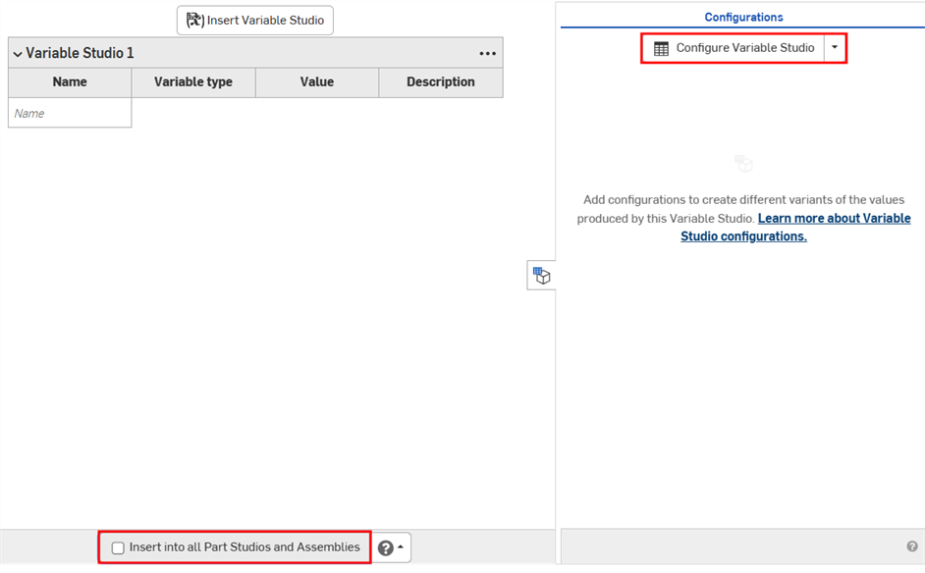
Task: Select the Description column header
Action: [x=441, y=82]
